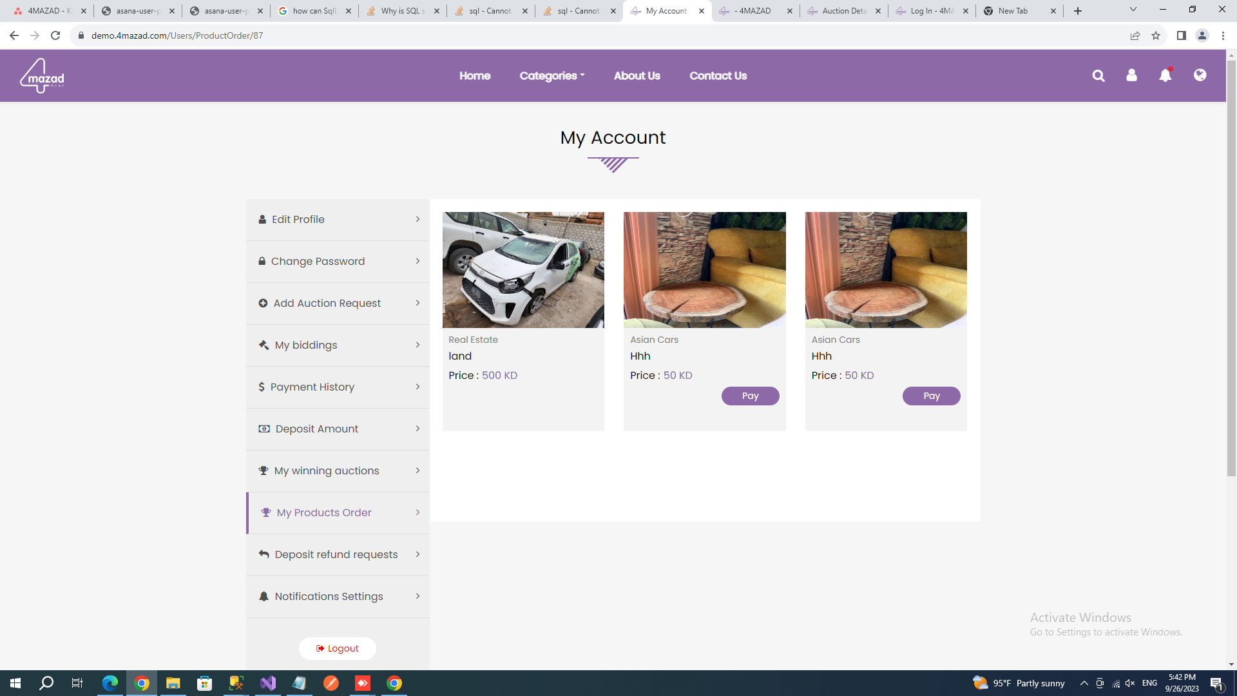Click the globe language icon

point(1200,75)
